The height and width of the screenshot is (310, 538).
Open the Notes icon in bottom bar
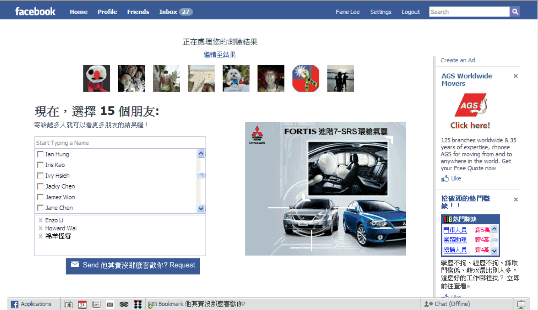(x=96, y=304)
